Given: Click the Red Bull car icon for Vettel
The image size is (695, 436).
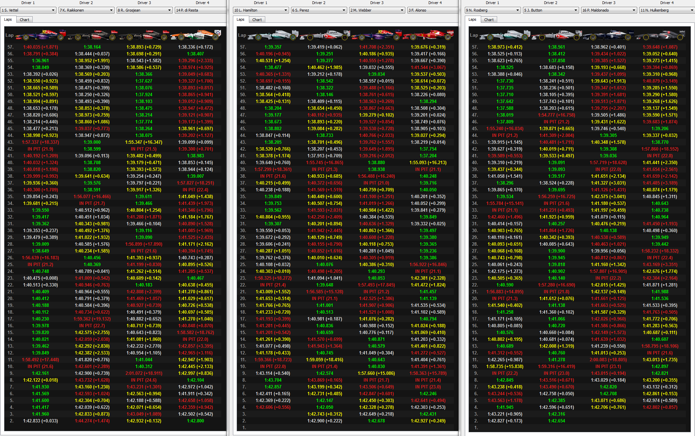Looking at the screenshot, I should (x=40, y=35).
